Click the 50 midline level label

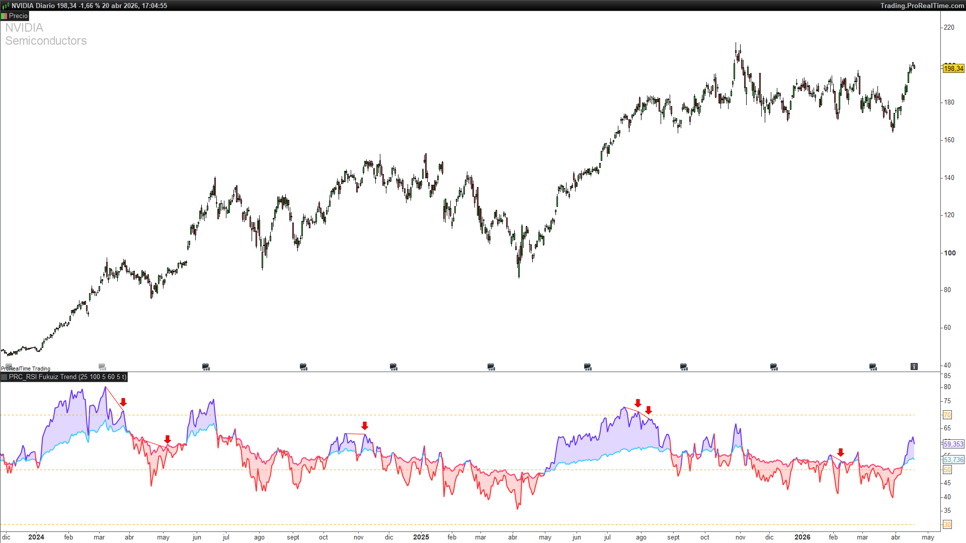click(947, 470)
